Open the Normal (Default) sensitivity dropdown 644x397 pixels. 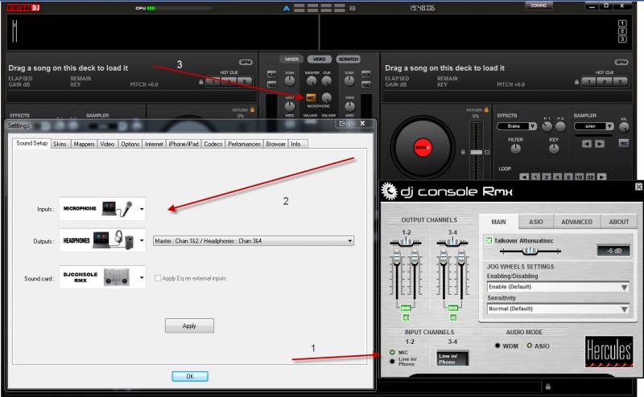click(x=558, y=309)
